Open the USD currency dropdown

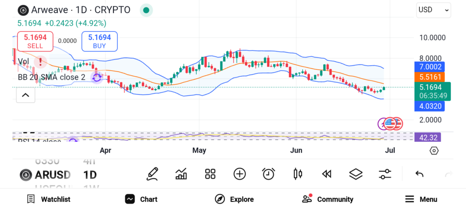(x=434, y=10)
